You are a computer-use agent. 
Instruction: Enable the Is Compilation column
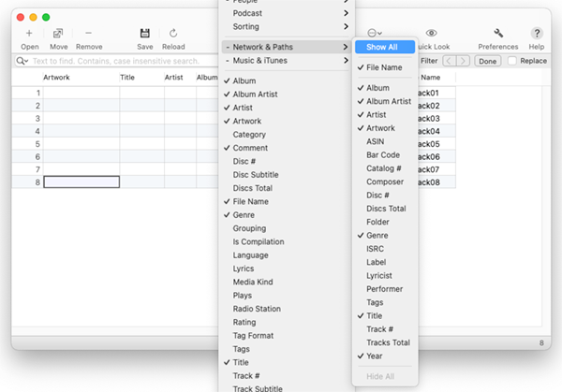[287, 241]
